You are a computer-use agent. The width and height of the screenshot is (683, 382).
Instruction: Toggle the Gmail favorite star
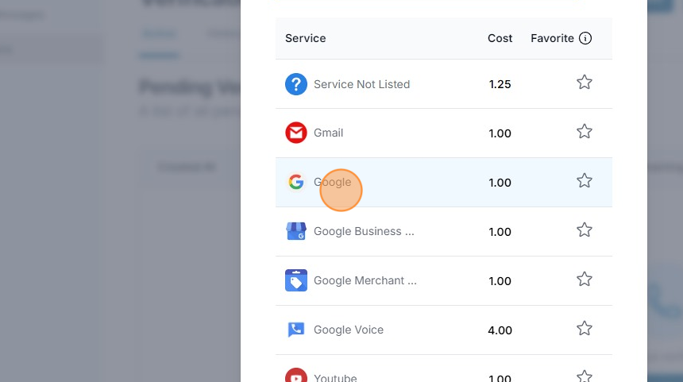[584, 132]
